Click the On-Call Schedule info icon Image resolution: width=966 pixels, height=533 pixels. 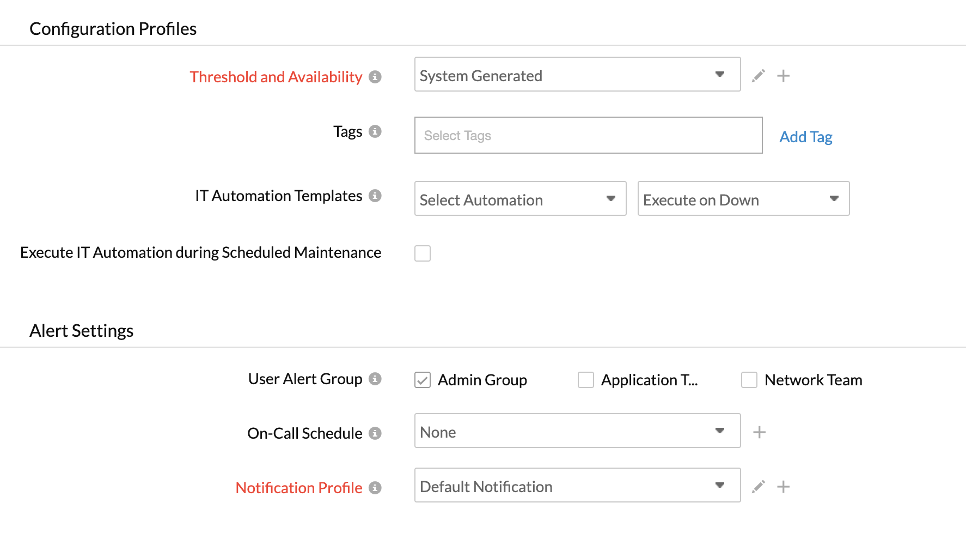[375, 433]
